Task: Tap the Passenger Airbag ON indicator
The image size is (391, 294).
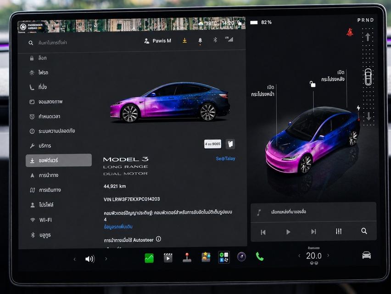Action: coord(32,27)
